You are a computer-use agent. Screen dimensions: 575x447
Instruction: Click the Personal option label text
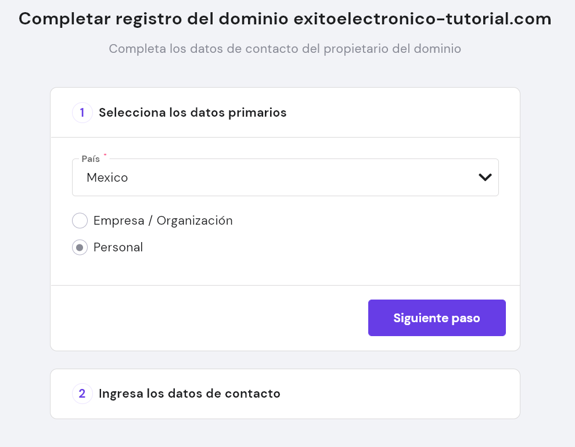(x=118, y=247)
